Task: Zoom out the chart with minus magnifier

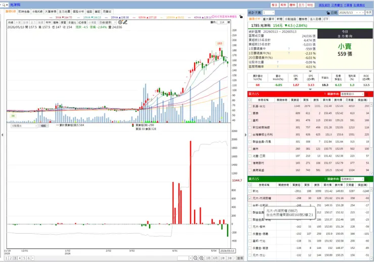Action: [x=196, y=258]
